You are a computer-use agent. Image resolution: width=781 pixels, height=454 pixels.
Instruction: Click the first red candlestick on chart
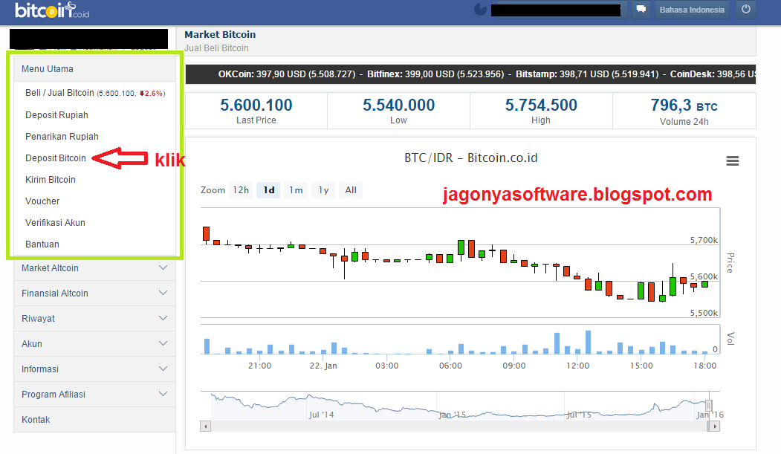206,233
